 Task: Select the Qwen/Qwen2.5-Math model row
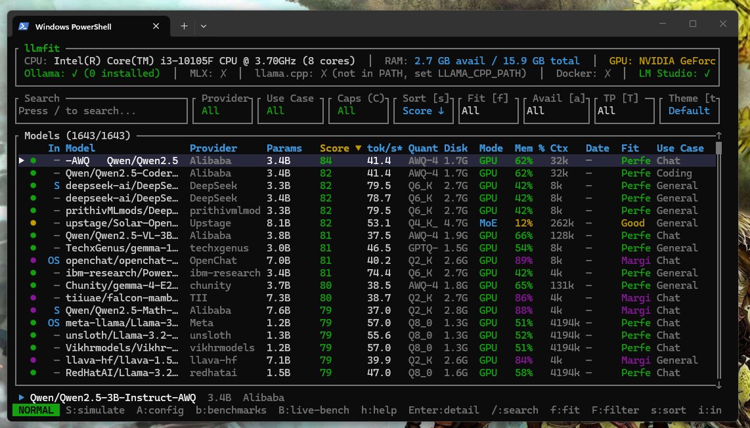367,310
